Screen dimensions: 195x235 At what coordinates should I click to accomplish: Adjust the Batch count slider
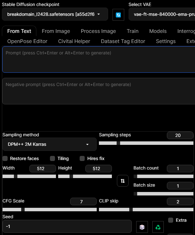pyautogui.click(x=163, y=176)
